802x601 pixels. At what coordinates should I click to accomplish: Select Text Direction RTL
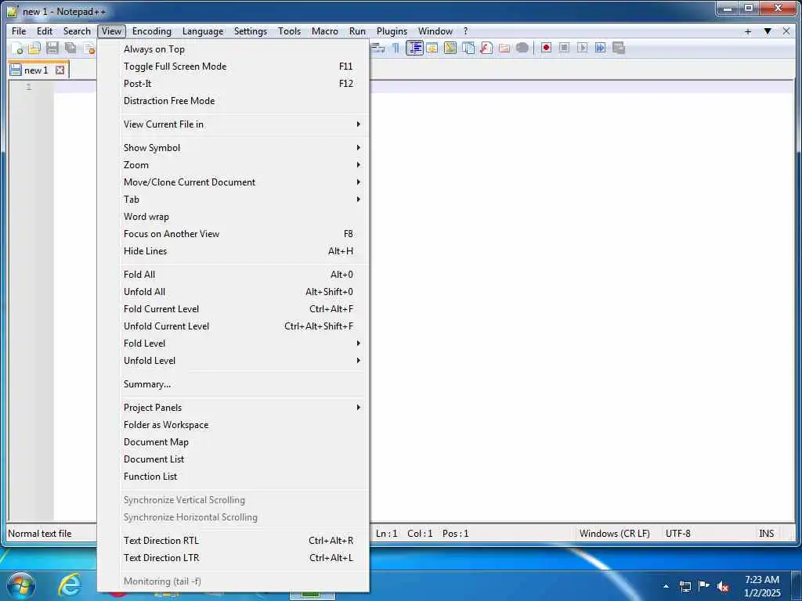(x=233, y=541)
